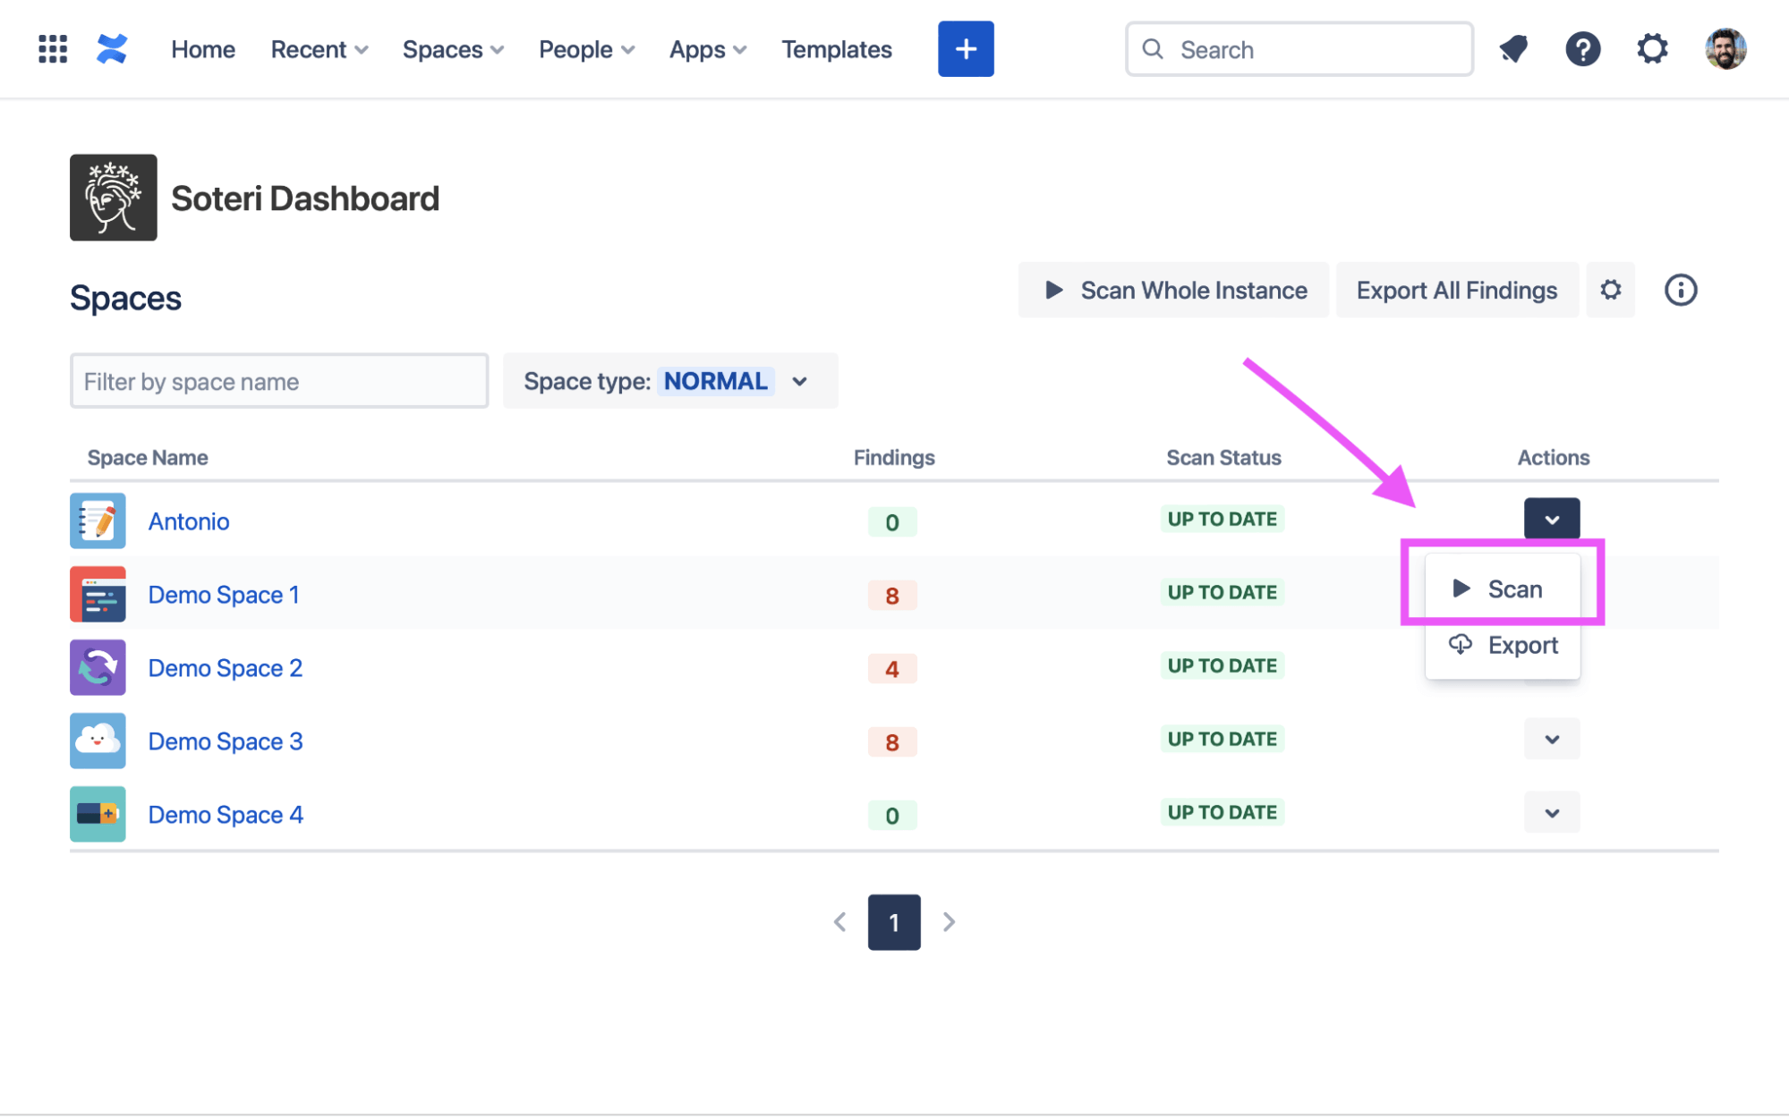Click the Demo Space 1 icon
The width and height of the screenshot is (1789, 1118).
[98, 594]
